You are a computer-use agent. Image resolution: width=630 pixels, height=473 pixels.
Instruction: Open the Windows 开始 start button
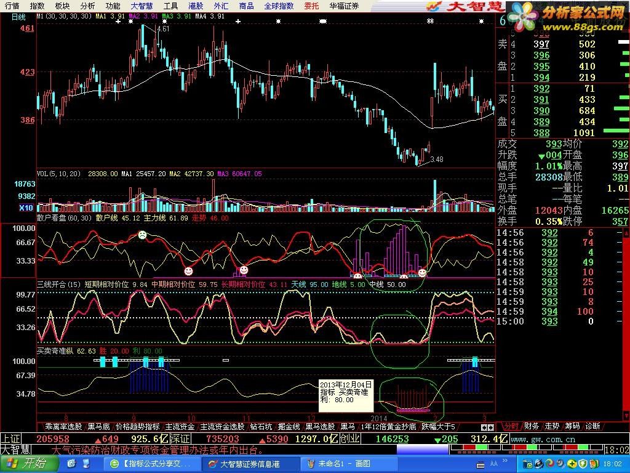click(x=29, y=464)
